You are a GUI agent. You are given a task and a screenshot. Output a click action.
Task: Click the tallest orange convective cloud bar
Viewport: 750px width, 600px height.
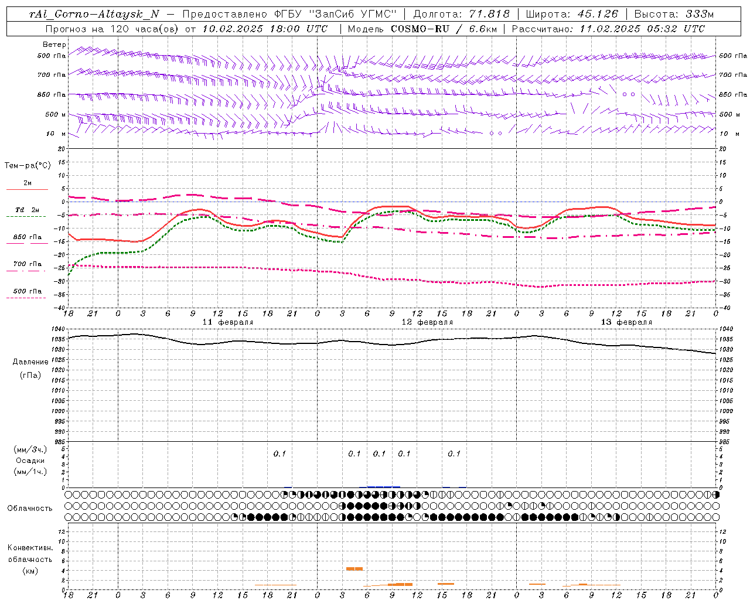354,568
